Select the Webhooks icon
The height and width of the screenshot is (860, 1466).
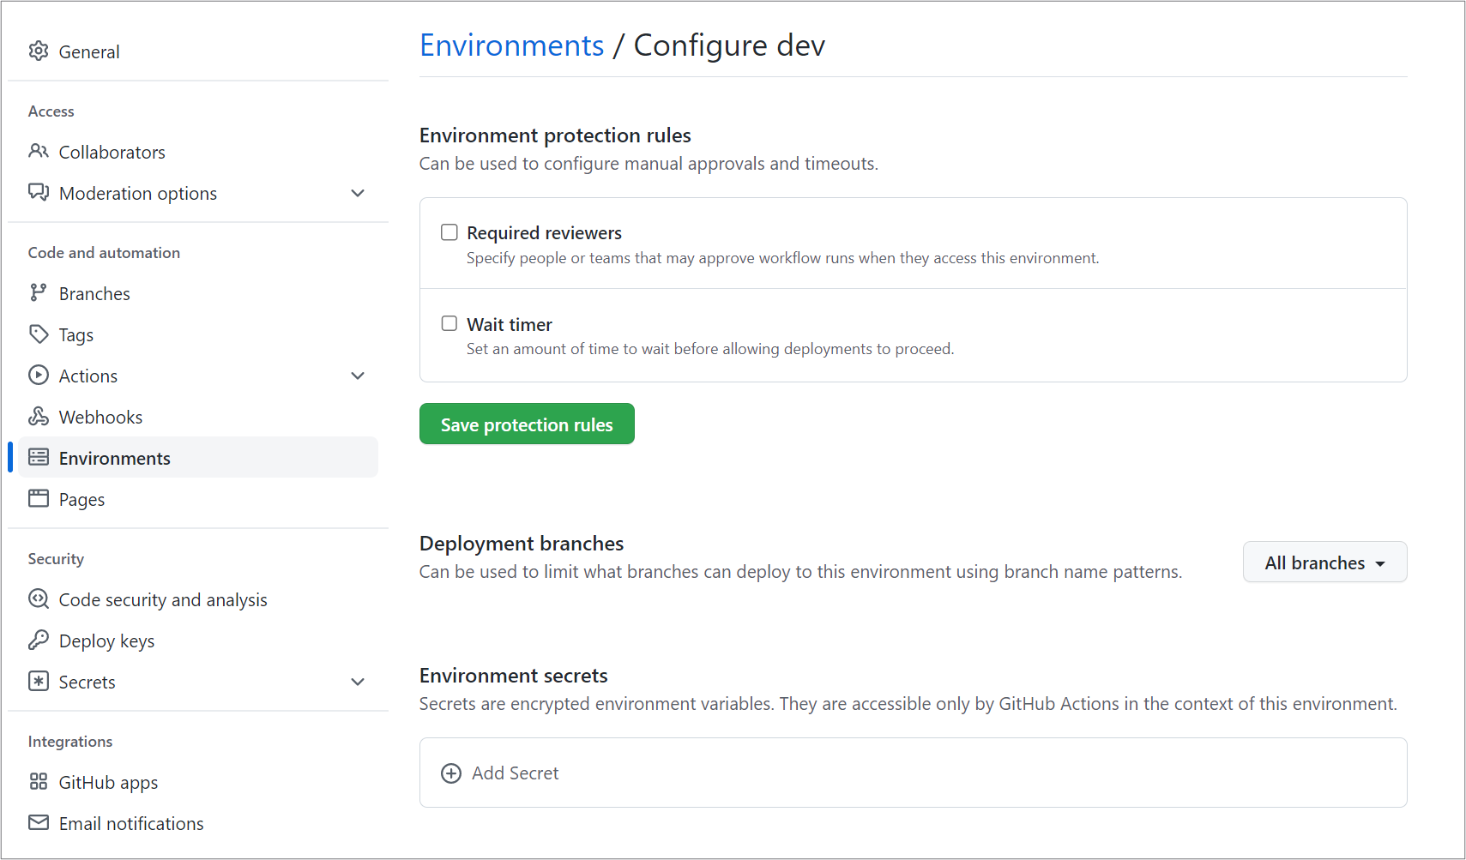pyautogui.click(x=39, y=416)
